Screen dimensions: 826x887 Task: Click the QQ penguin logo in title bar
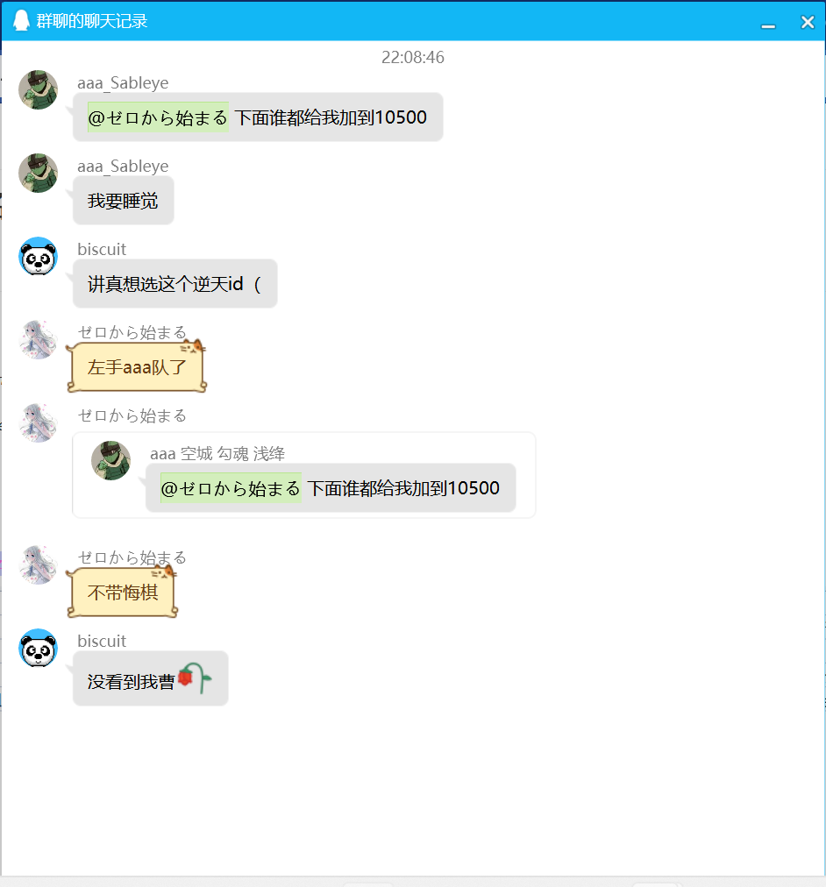point(21,21)
